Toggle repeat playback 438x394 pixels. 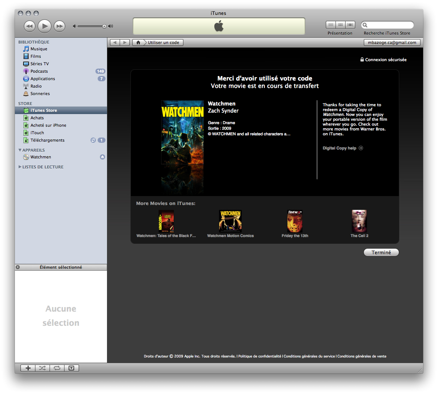[57, 368]
